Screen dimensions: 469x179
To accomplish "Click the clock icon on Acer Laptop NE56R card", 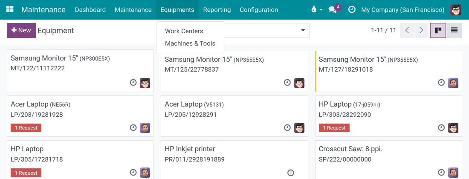I will [x=133, y=127].
